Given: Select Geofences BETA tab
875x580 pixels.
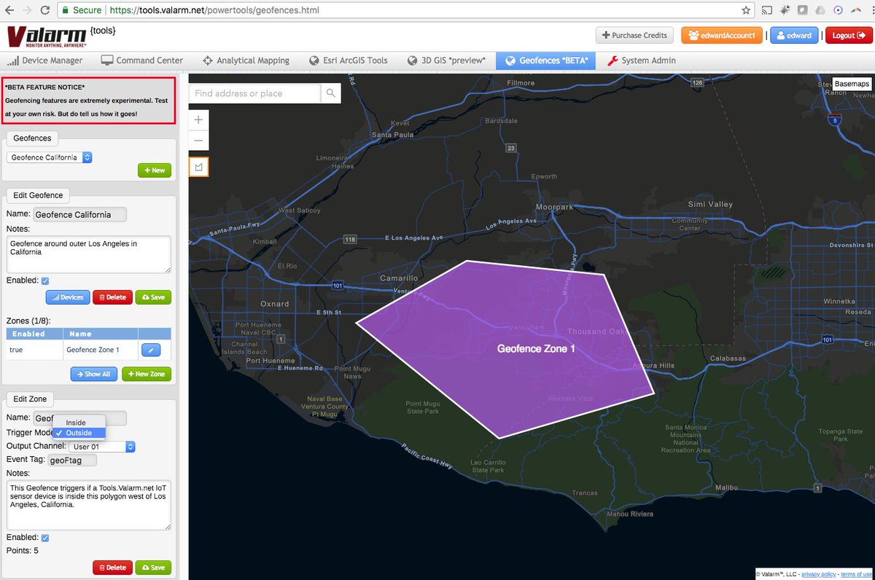Looking at the screenshot, I should [547, 60].
